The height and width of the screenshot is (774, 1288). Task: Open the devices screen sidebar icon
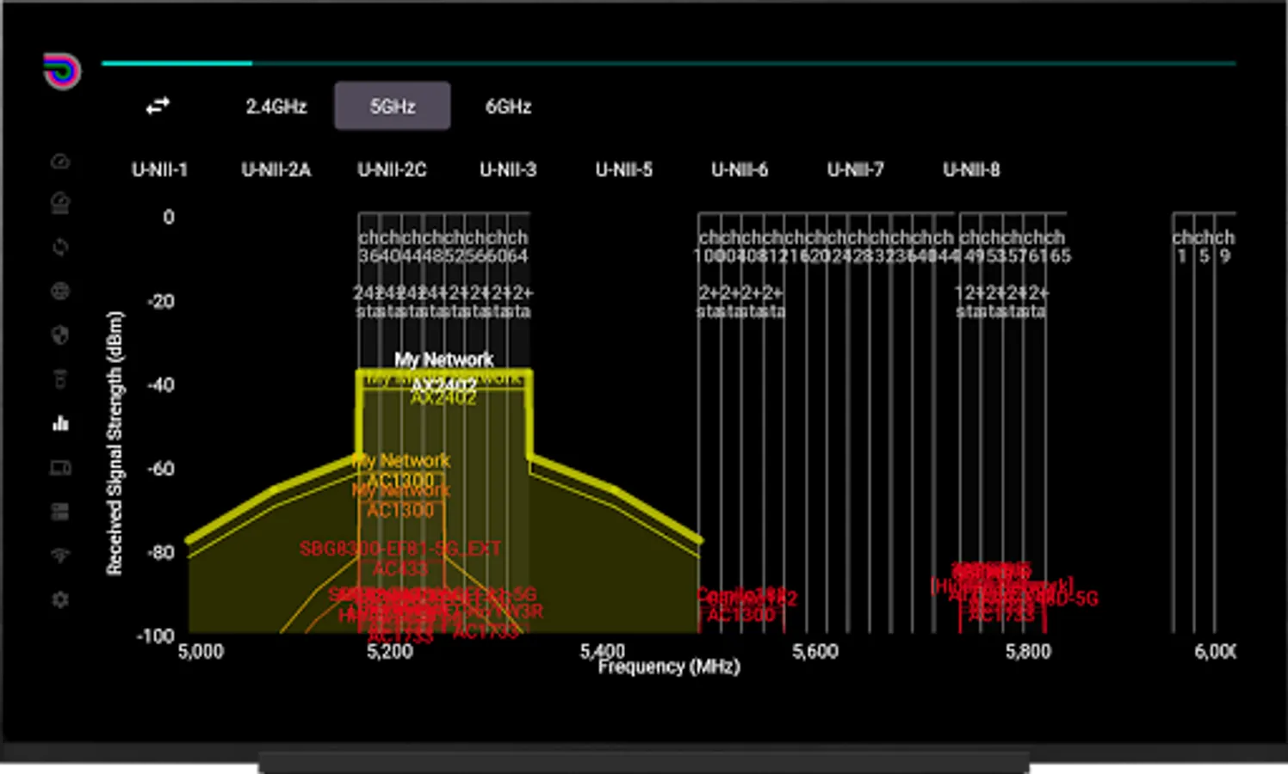(x=60, y=468)
